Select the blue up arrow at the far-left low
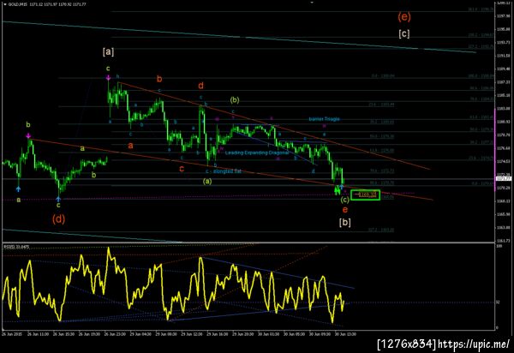The image size is (514, 353). (x=18, y=188)
